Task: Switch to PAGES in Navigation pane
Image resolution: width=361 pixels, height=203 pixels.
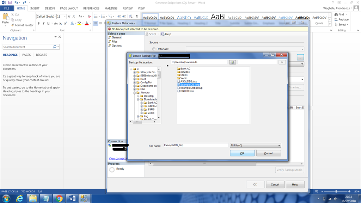Action: [26, 55]
